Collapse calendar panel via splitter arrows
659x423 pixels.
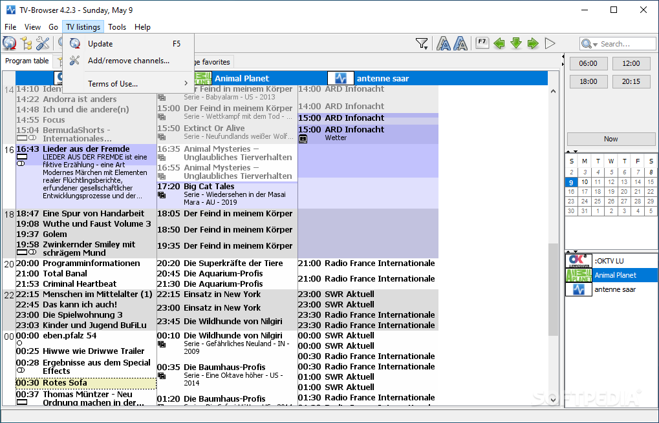(572, 152)
